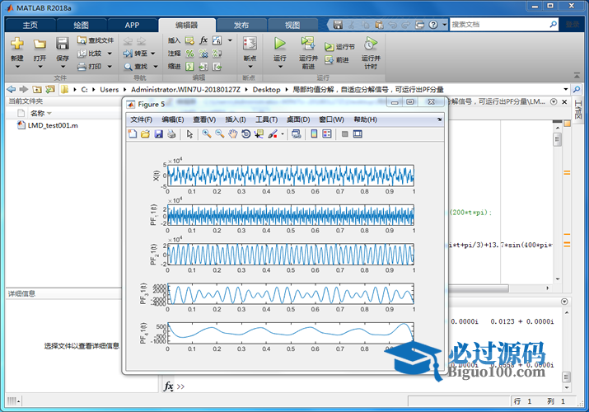Click the comment percent (%) icon
The height and width of the screenshot is (412, 589).
coord(190,54)
